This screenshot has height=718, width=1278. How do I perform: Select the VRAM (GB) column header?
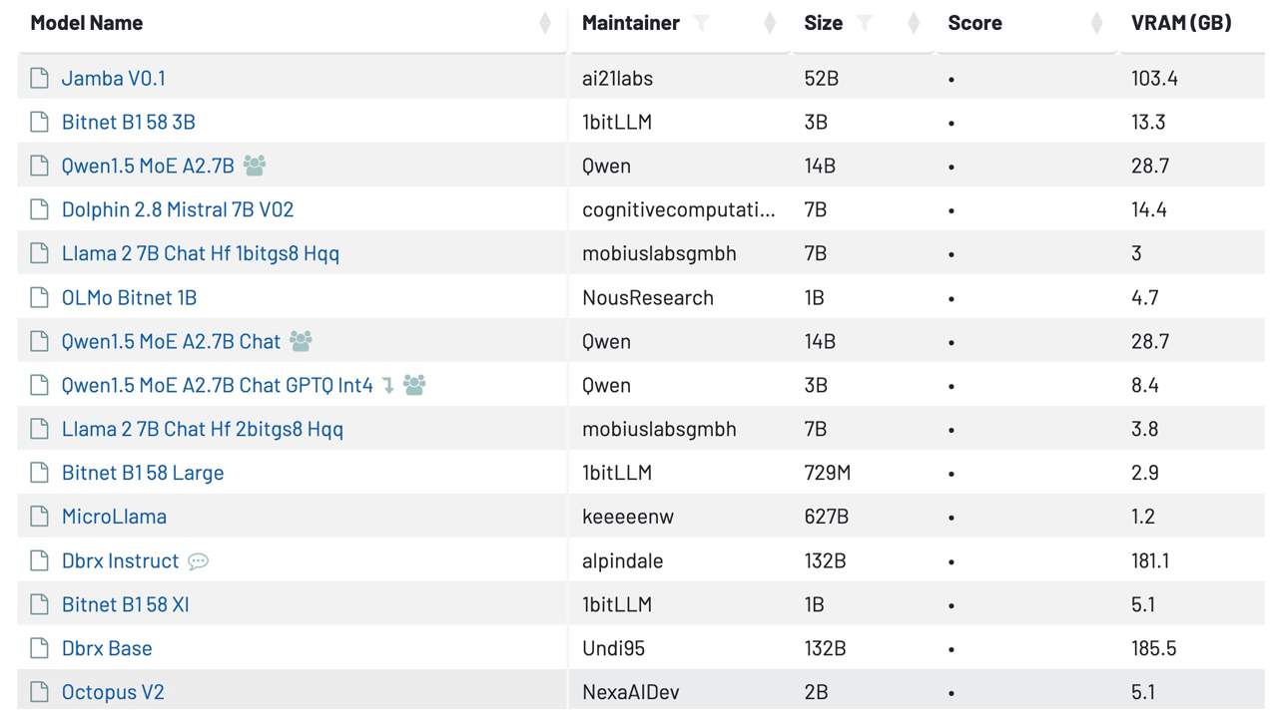coord(1181,23)
